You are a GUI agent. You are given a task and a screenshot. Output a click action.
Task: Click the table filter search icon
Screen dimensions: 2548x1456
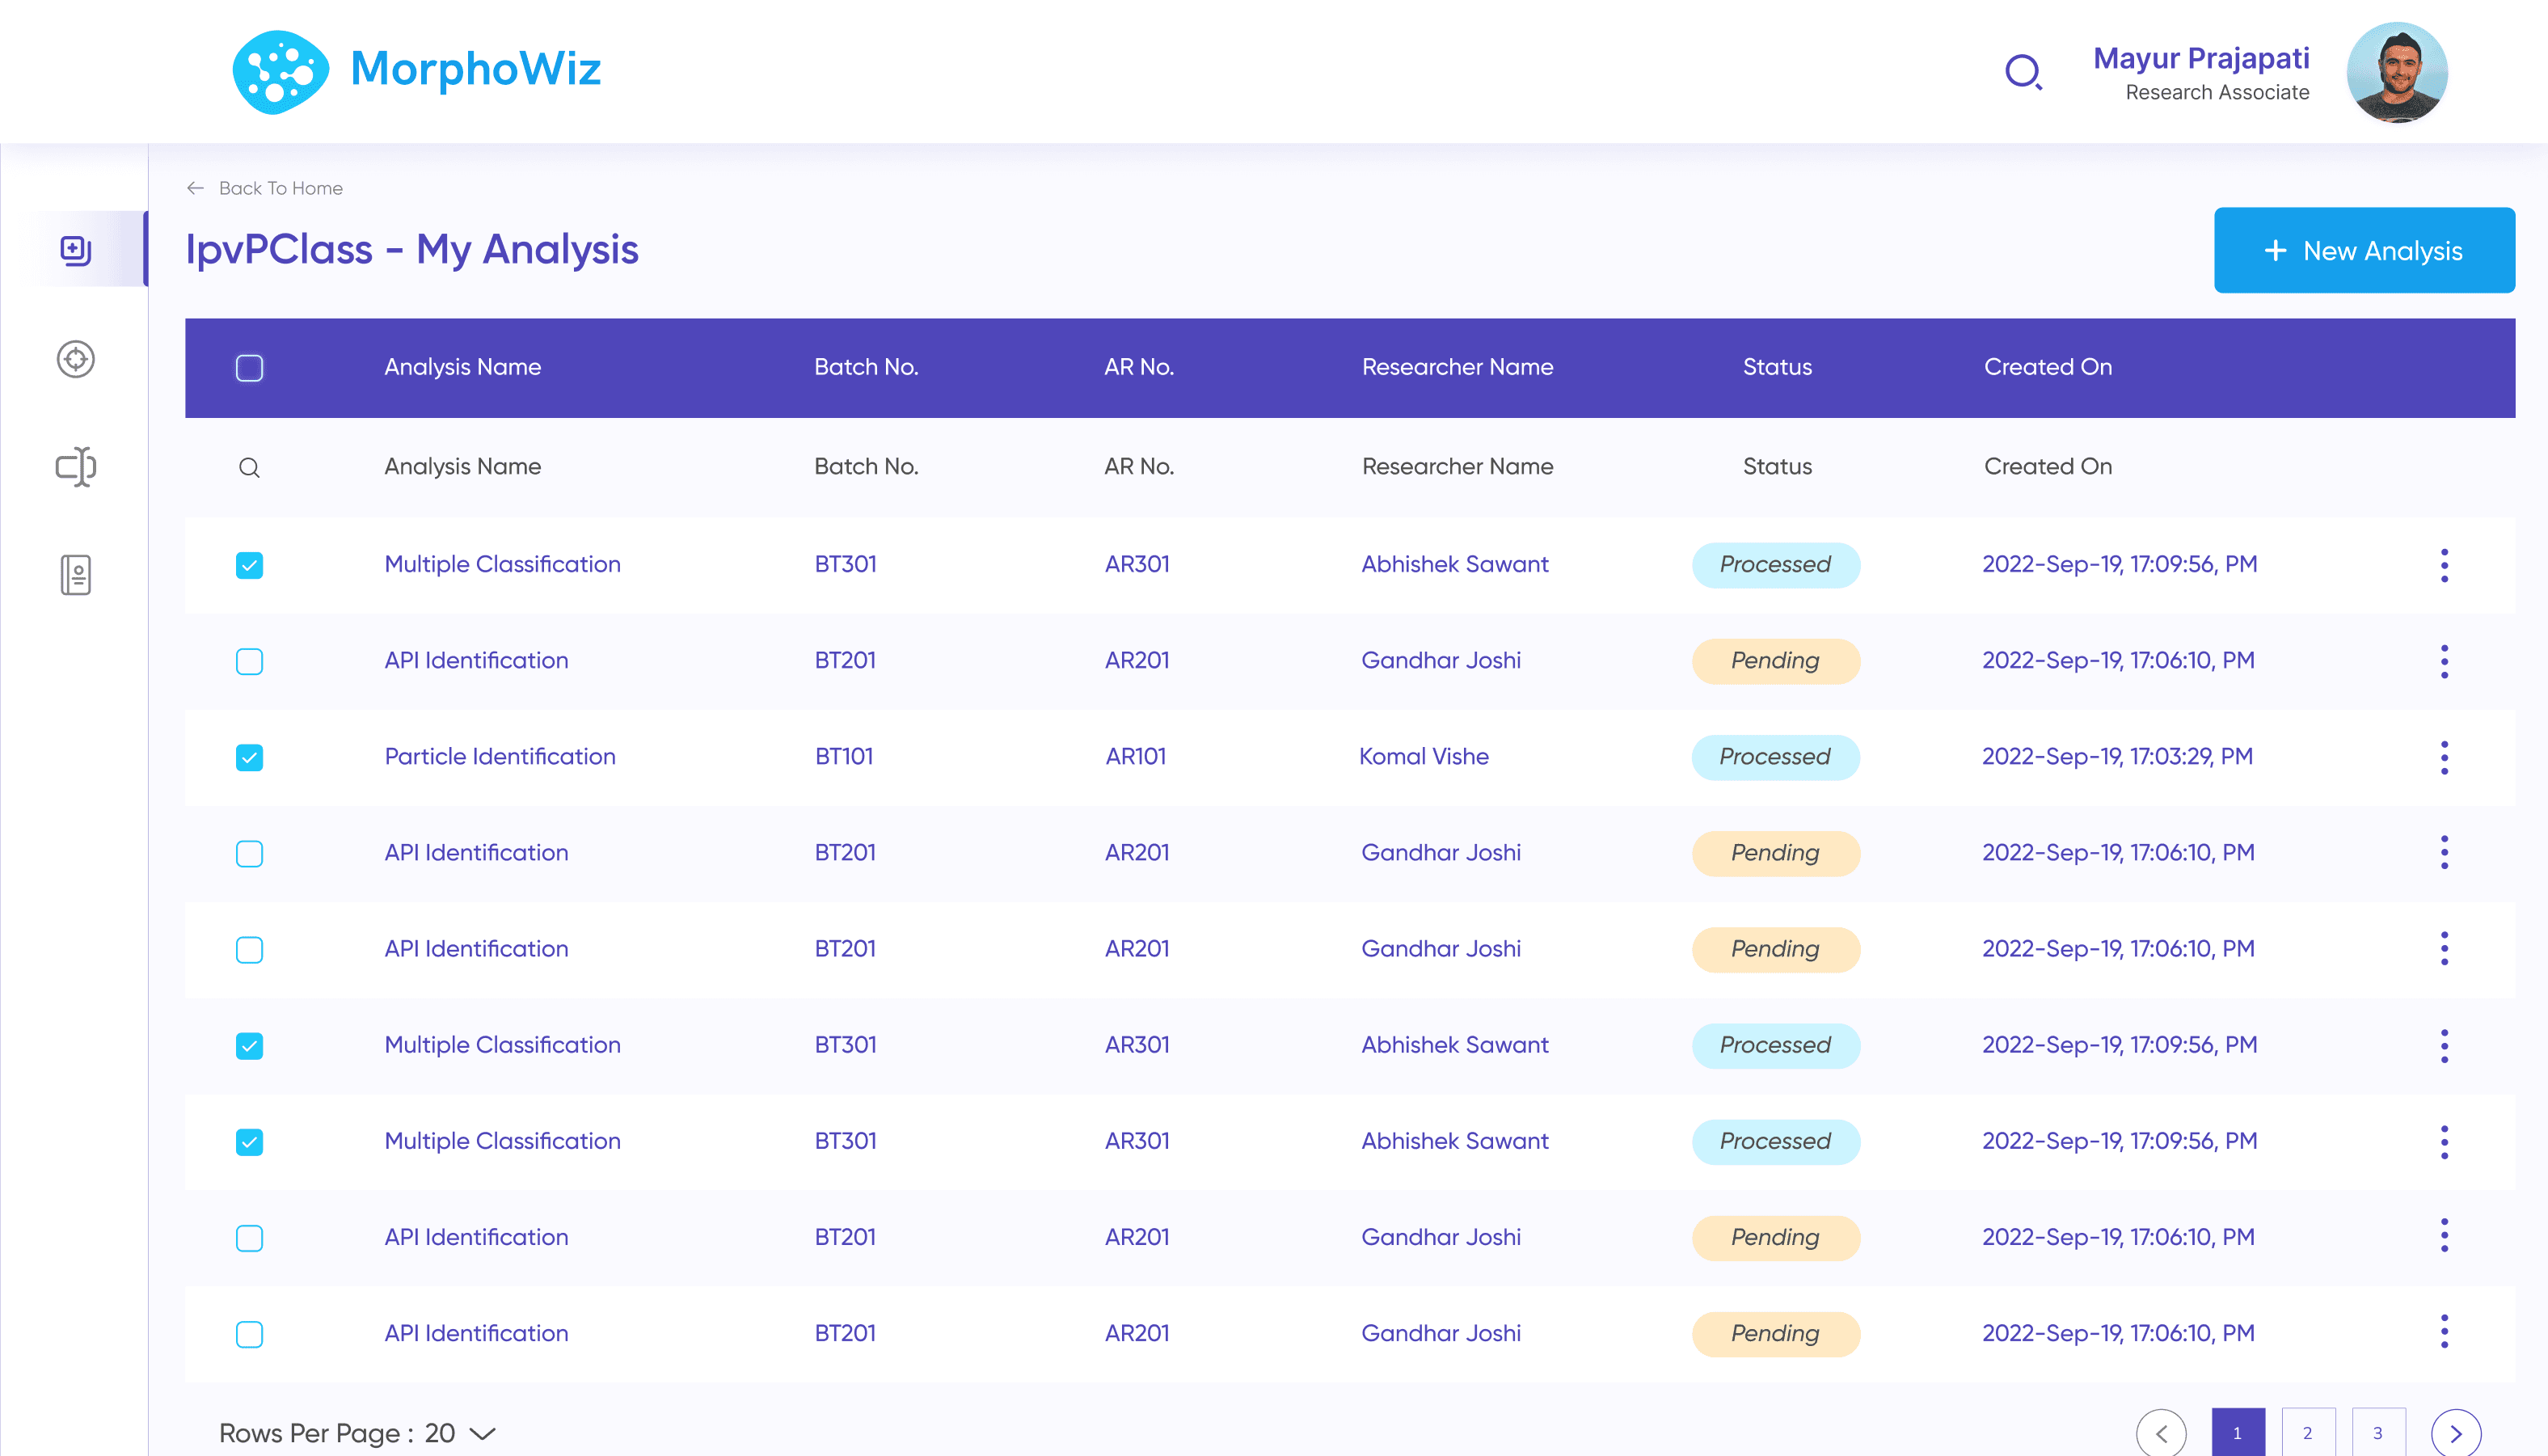[249, 467]
